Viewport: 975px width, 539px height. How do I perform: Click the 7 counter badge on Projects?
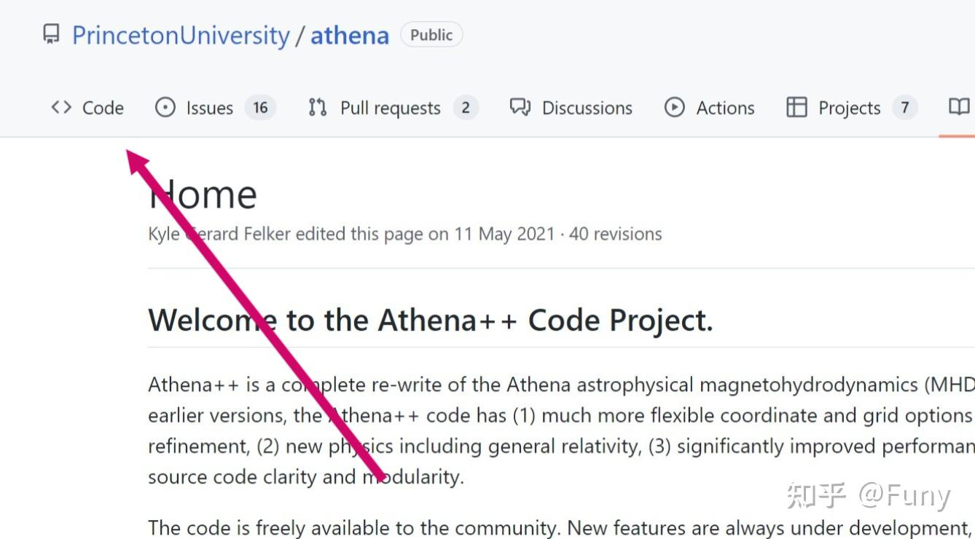tap(905, 107)
